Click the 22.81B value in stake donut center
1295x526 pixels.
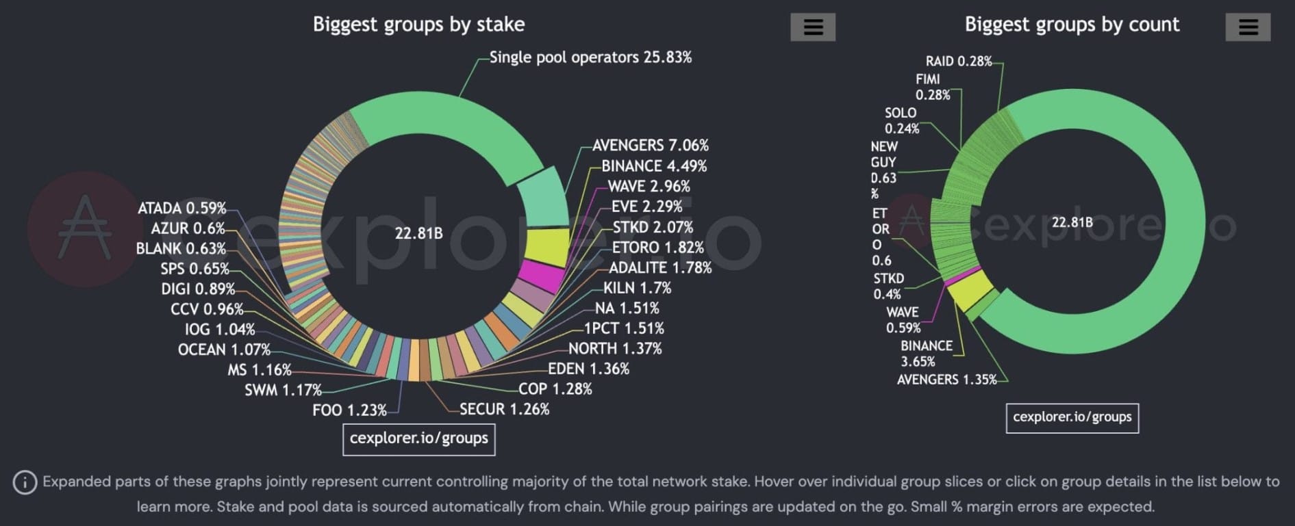[418, 233]
